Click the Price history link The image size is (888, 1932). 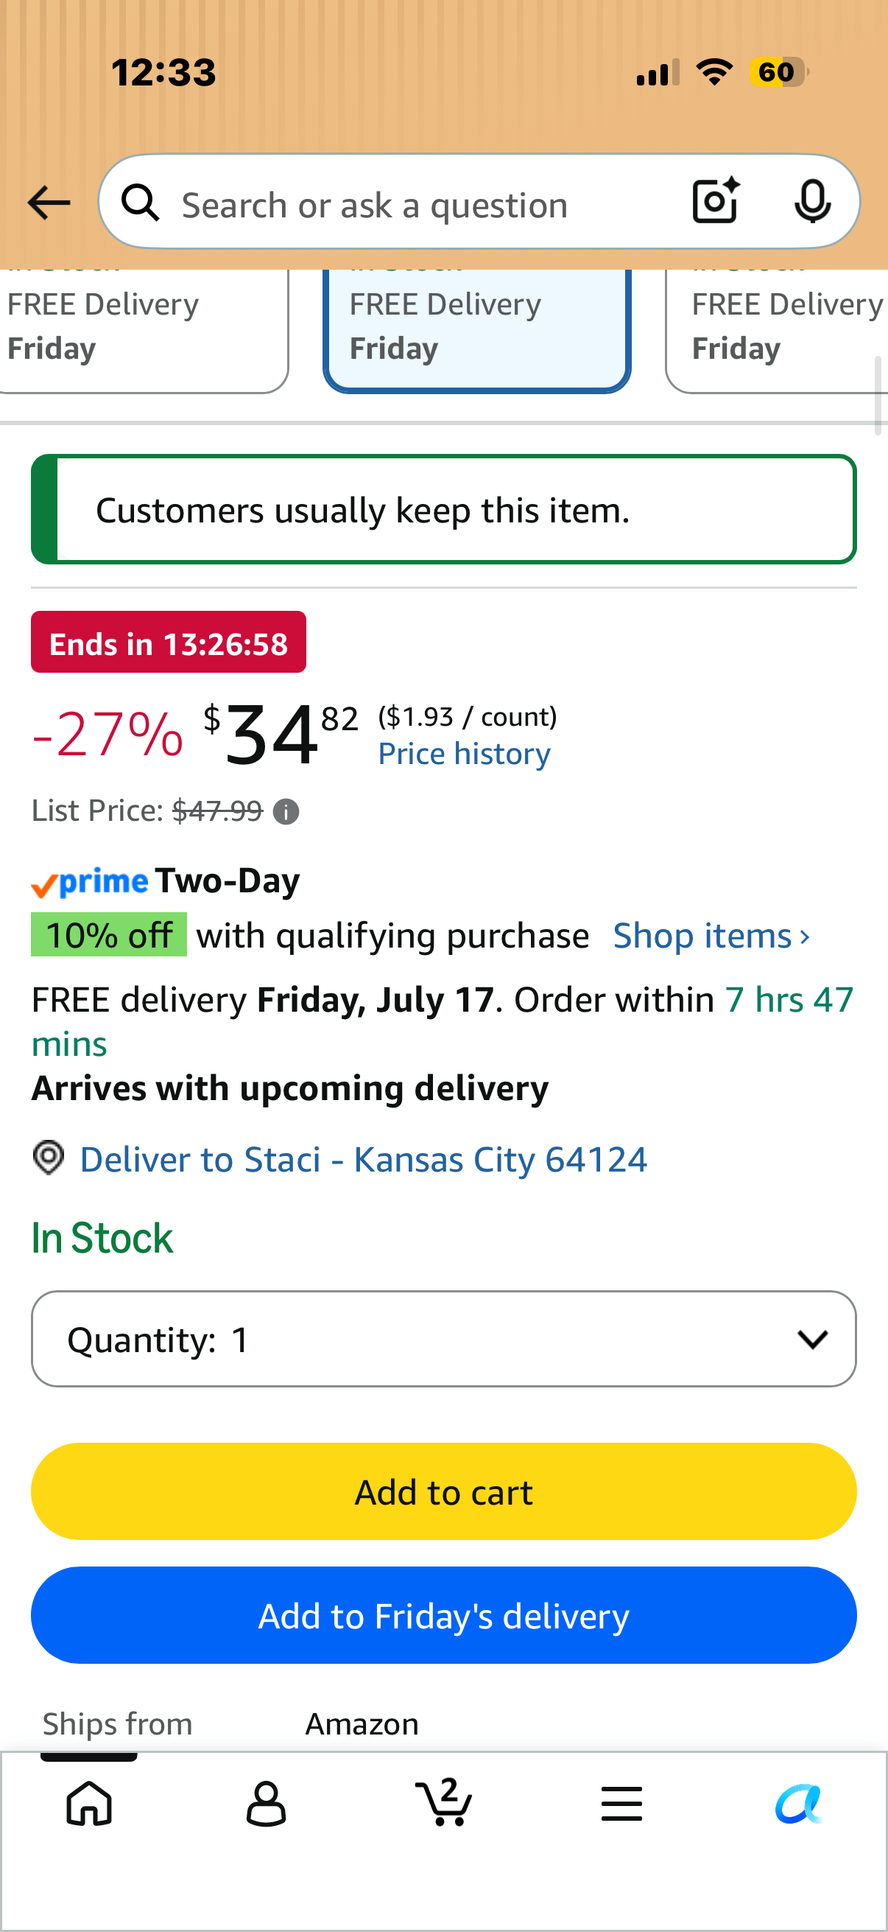[x=464, y=753]
